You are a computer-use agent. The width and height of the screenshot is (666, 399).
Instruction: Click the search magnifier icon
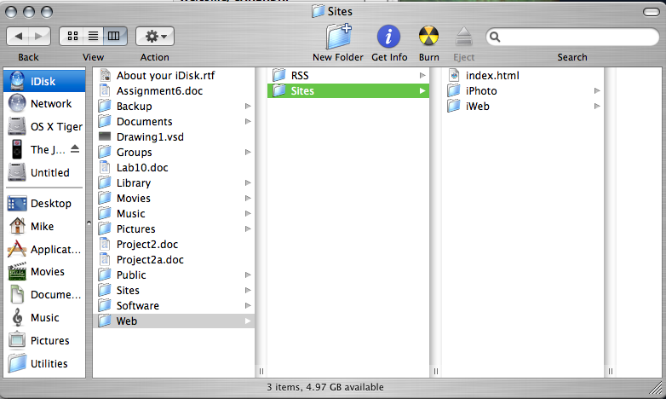pyautogui.click(x=495, y=37)
